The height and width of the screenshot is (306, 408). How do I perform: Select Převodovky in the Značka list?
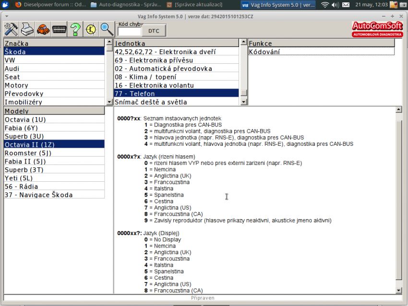click(54, 94)
